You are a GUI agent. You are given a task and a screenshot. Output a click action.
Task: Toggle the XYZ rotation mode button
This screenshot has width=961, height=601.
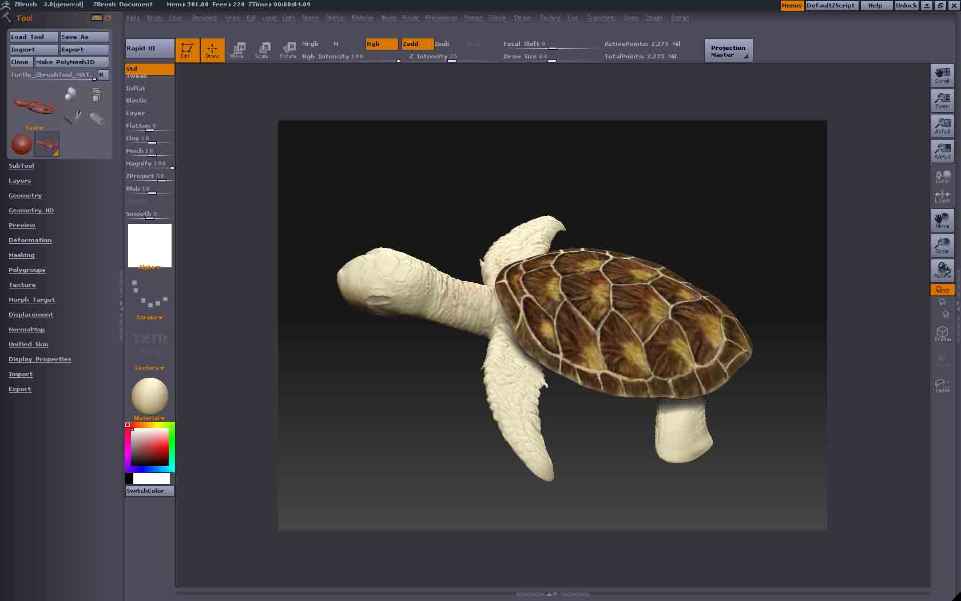(x=942, y=290)
